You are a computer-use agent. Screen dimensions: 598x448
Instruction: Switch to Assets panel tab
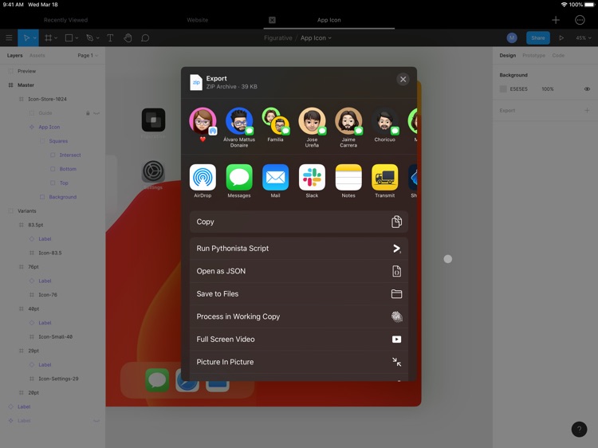pyautogui.click(x=37, y=55)
